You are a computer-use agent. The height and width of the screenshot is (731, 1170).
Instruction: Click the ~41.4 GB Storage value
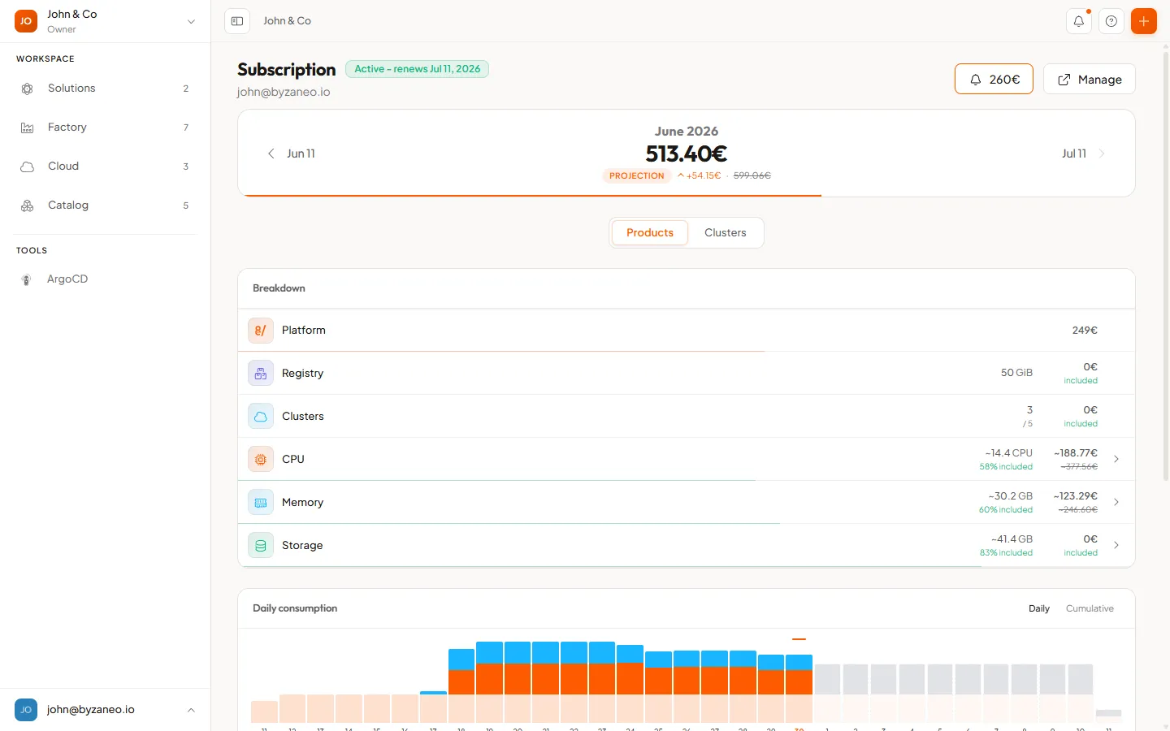(1012, 539)
